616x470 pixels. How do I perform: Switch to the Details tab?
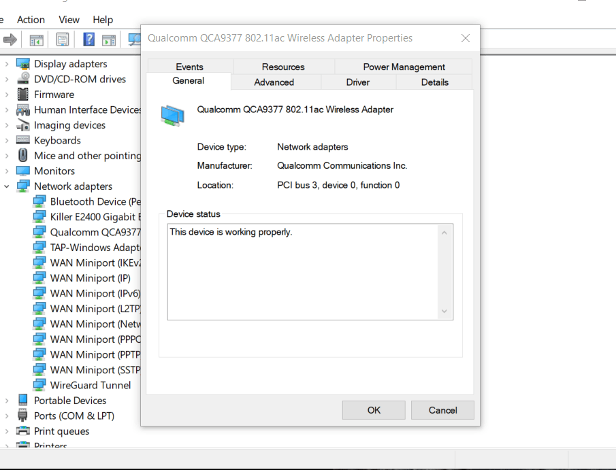click(434, 82)
